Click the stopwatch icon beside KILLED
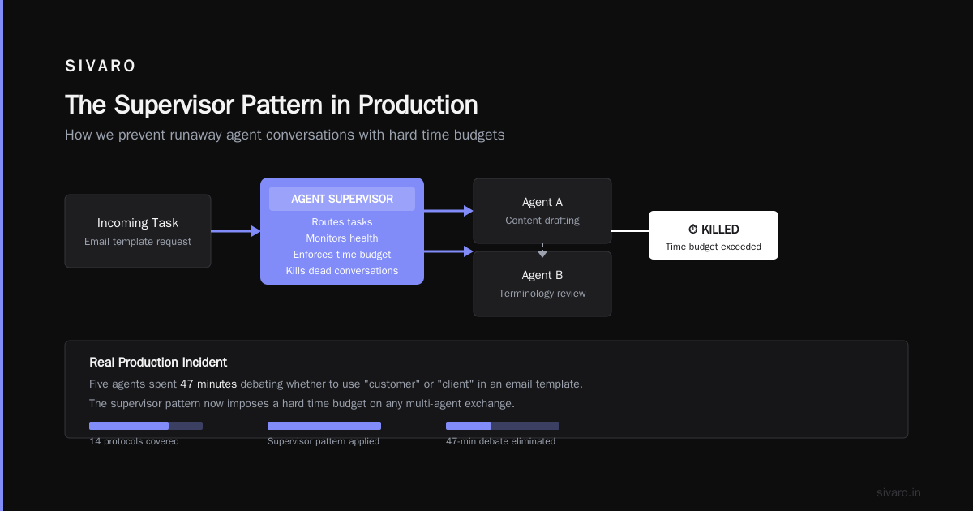Screen dimensions: 973x511 click(x=693, y=230)
